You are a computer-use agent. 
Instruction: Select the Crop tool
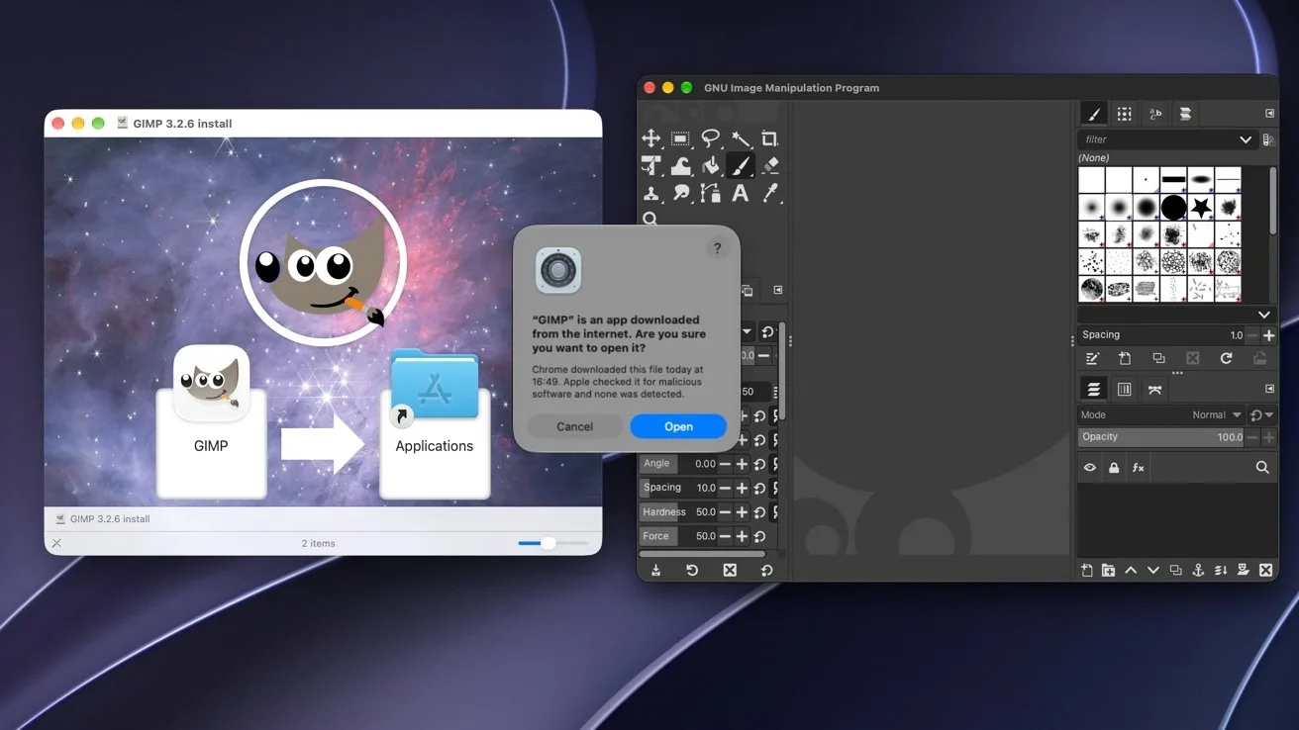(x=769, y=138)
